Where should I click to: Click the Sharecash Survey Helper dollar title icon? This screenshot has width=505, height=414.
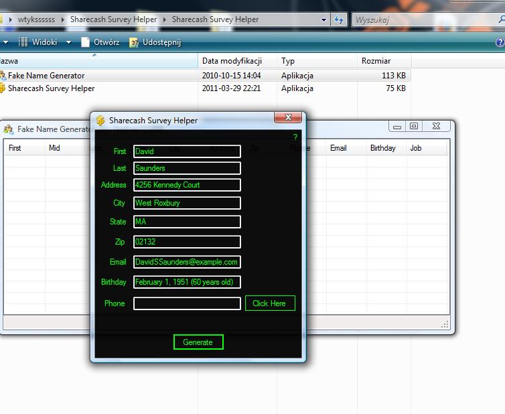100,121
